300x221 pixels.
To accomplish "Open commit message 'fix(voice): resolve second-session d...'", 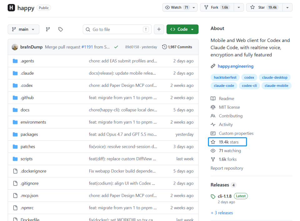I will tap(123, 147).
